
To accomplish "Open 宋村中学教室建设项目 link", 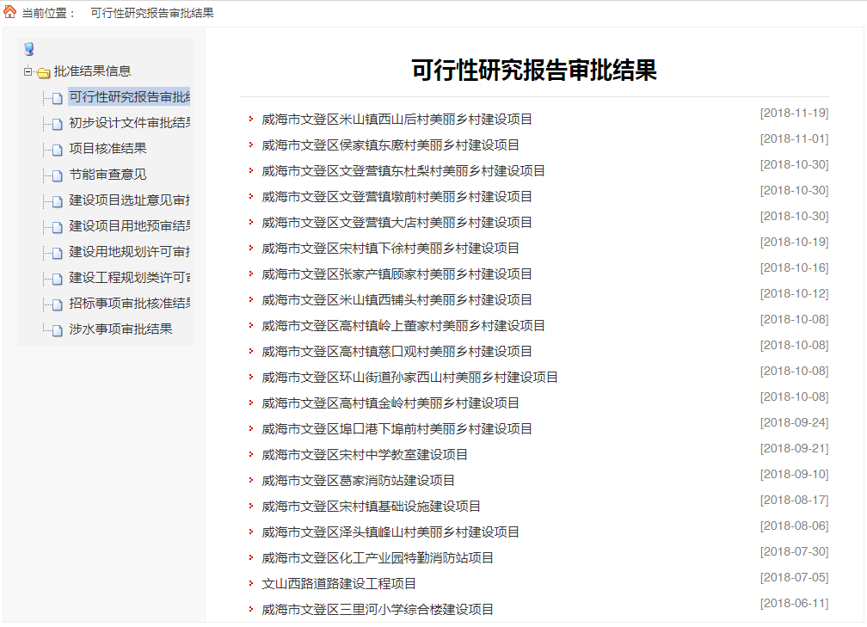I will pos(365,455).
